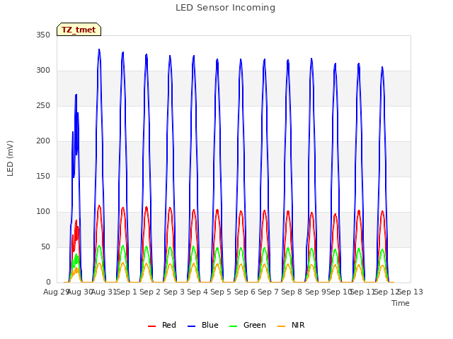
Task: Click the 300 y-axis tick label
Action: pos(43,71)
